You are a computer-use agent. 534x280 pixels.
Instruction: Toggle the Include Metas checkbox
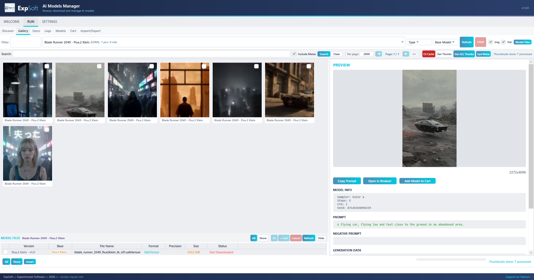tap(294, 54)
